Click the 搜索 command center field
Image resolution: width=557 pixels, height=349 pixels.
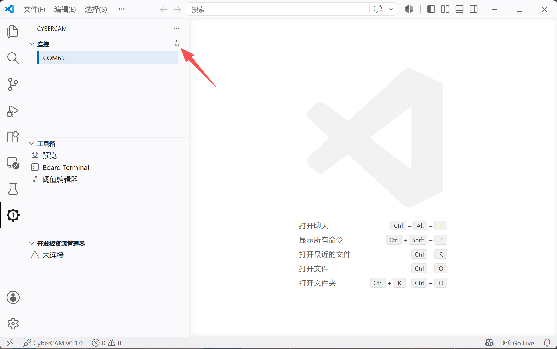[277, 9]
